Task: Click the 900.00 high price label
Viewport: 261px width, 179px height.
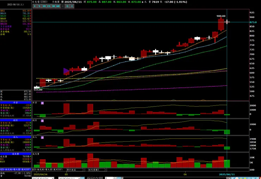Action: tap(221, 16)
